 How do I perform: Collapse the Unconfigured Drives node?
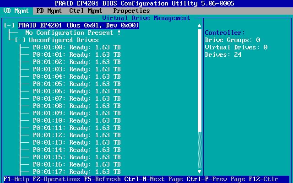pyautogui.click(x=20, y=40)
